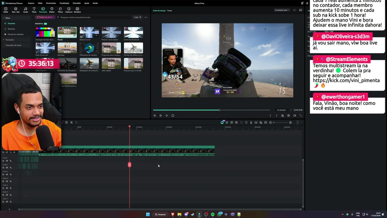
Task: Click the zoom out minus on timeline
Action: pyautogui.click(x=270, y=123)
